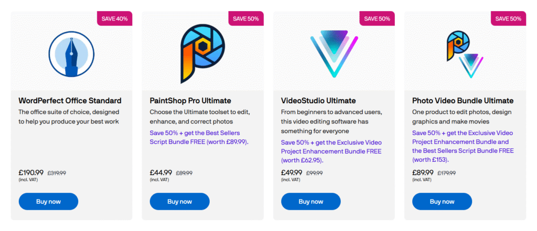Click VideoStudio's Video Project Enhancement Bundle offer
This screenshot has height=231, width=537.
tap(331, 151)
